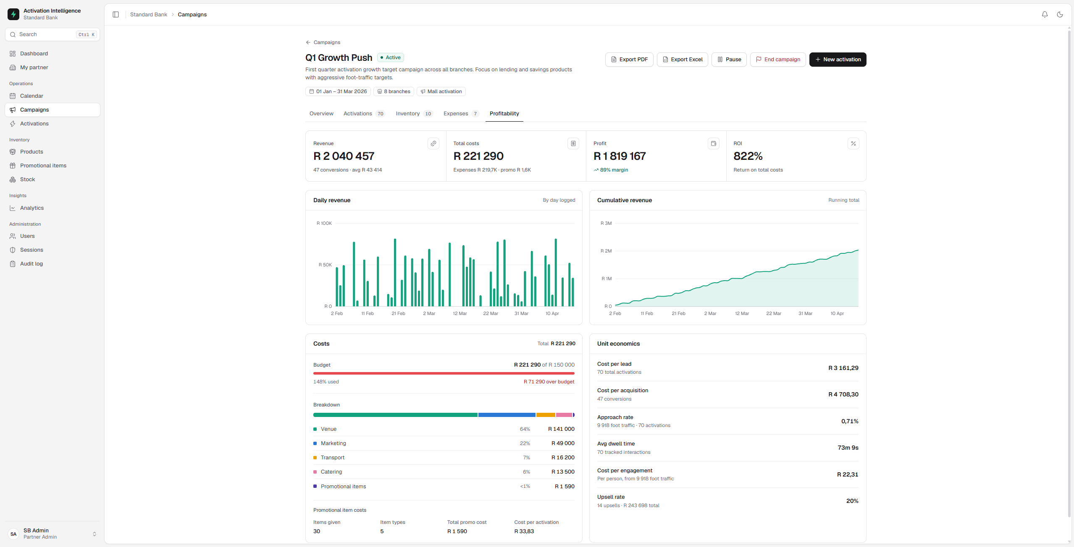
Task: Switch to the Inventory tab
Action: (414, 114)
